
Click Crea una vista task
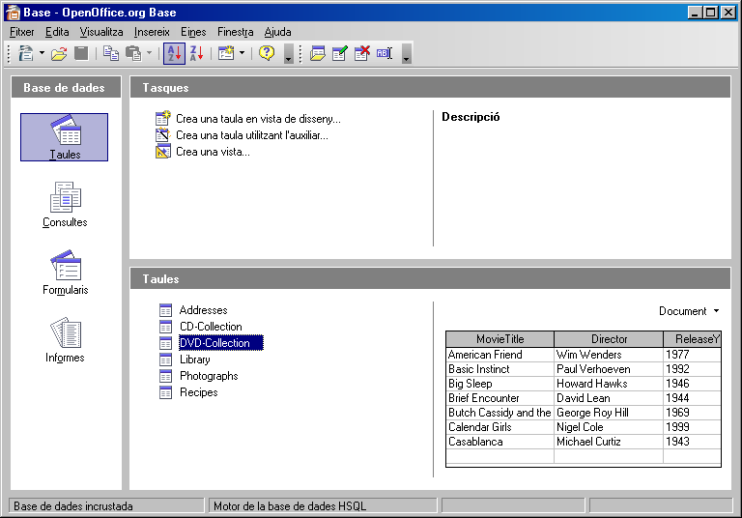pyautogui.click(x=213, y=152)
